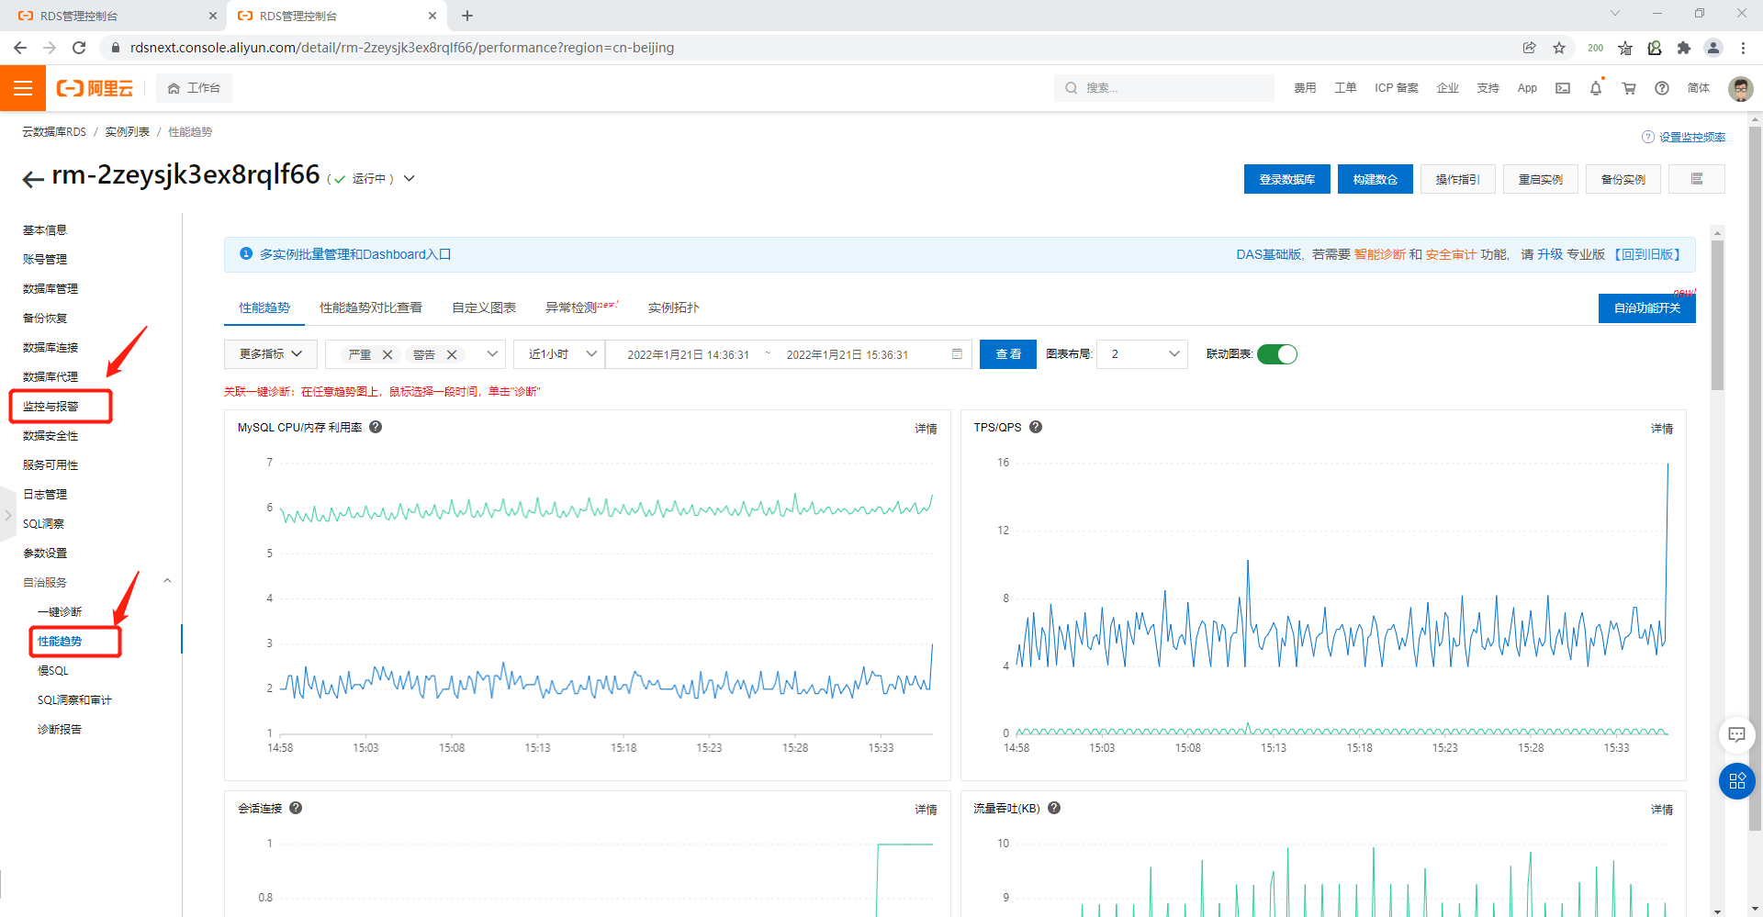Toggle the 联动图表 switch

coord(1276,354)
